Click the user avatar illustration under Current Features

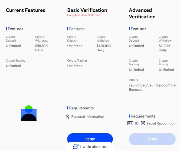[x=29, y=113]
